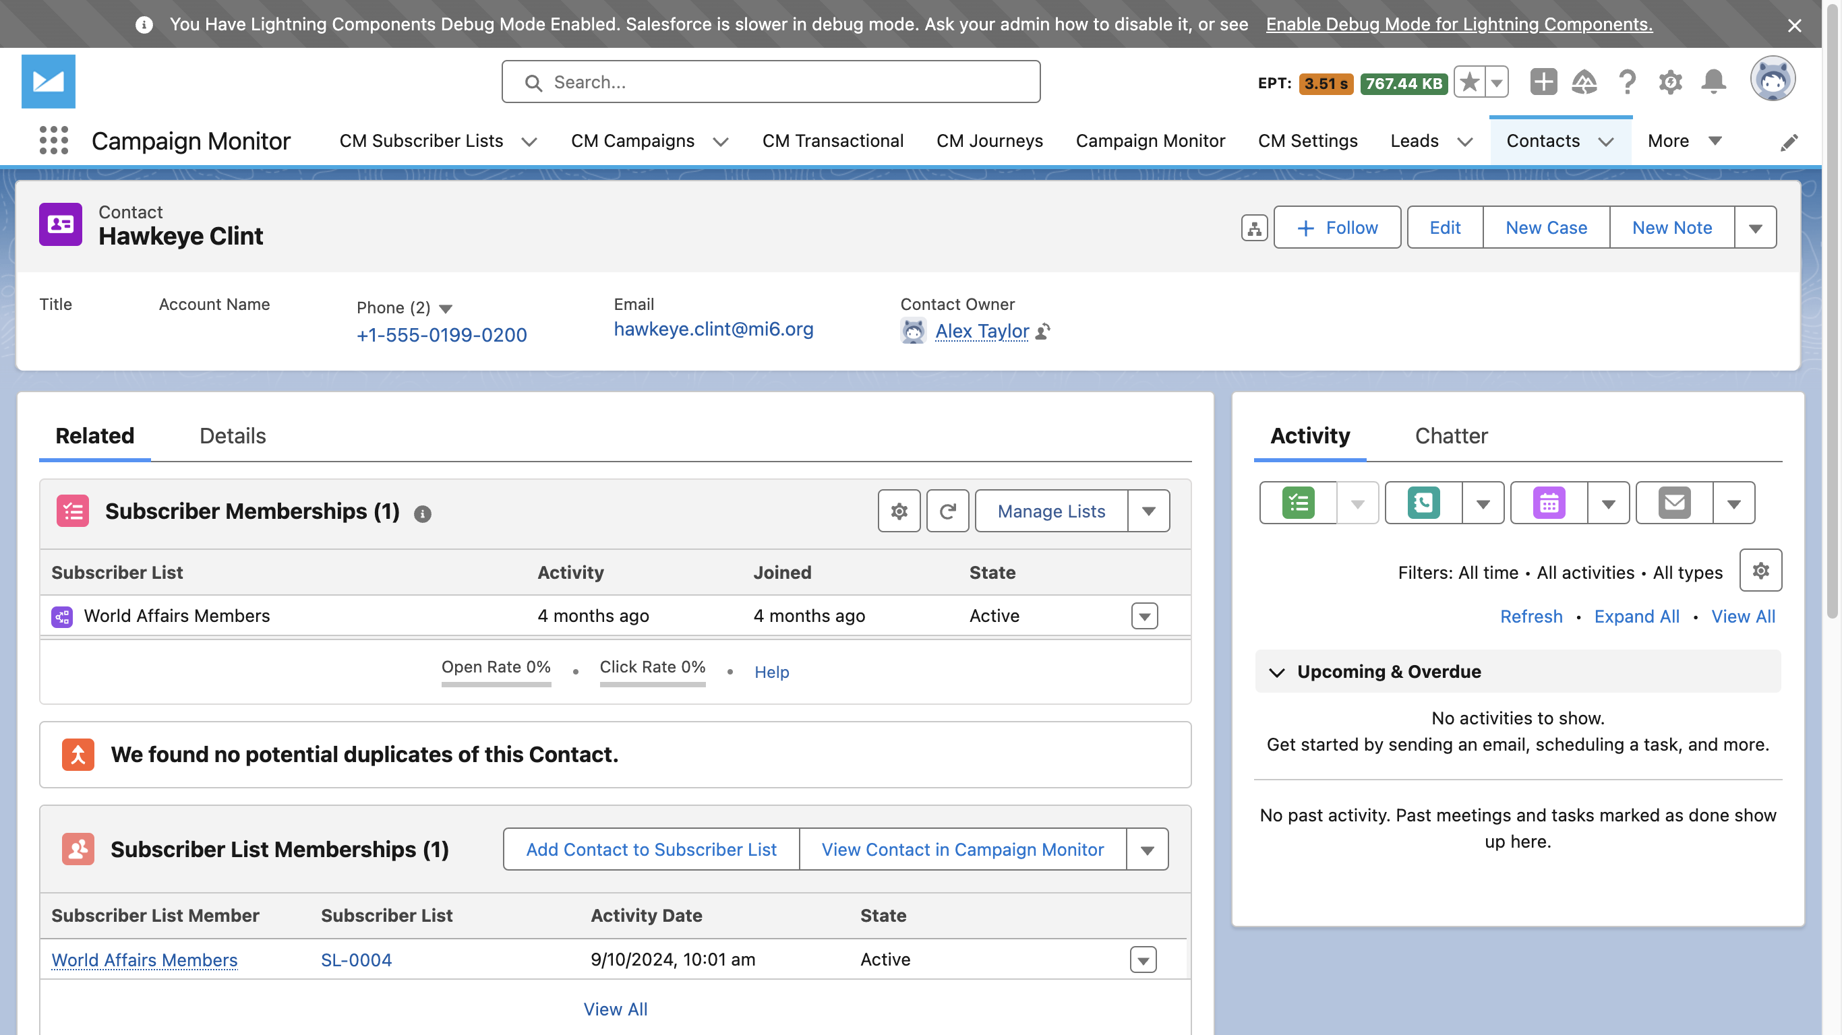Open dropdown next to Manage Lists
Image resolution: width=1842 pixels, height=1035 pixels.
pos(1148,511)
